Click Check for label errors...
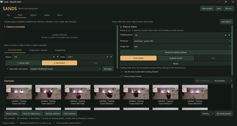 tap(32, 114)
